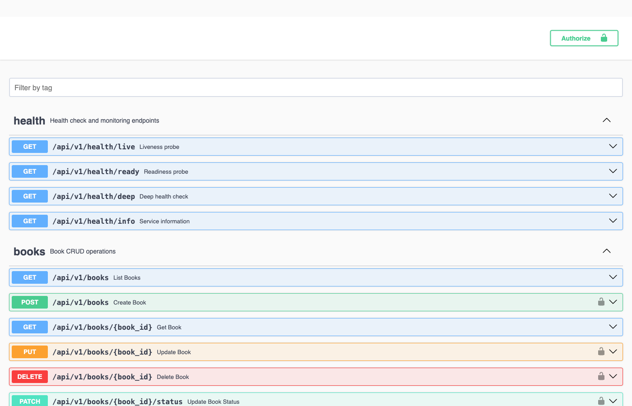Viewport: 632px width, 406px height.
Task: Click the books section heading
Action: 29,251
